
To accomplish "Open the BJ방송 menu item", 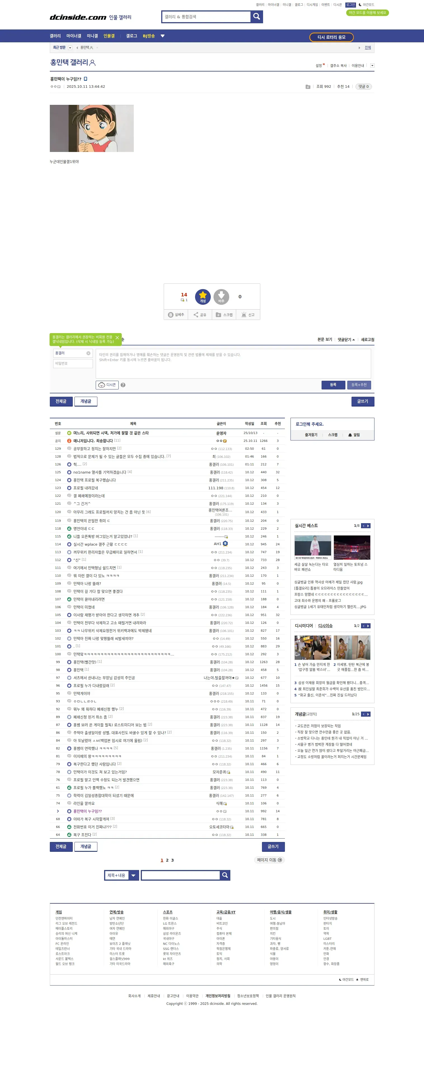I will pyautogui.click(x=149, y=36).
